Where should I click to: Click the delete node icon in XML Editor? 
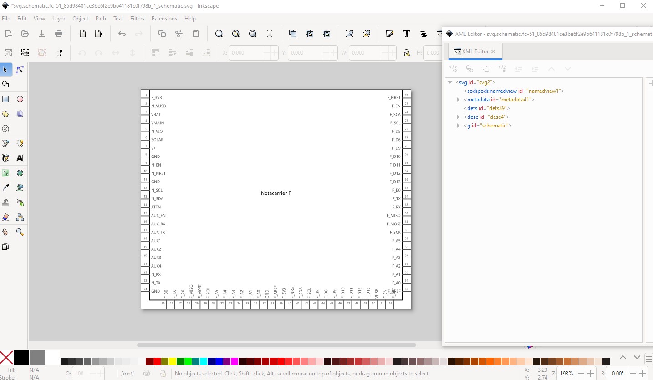pyautogui.click(x=502, y=69)
